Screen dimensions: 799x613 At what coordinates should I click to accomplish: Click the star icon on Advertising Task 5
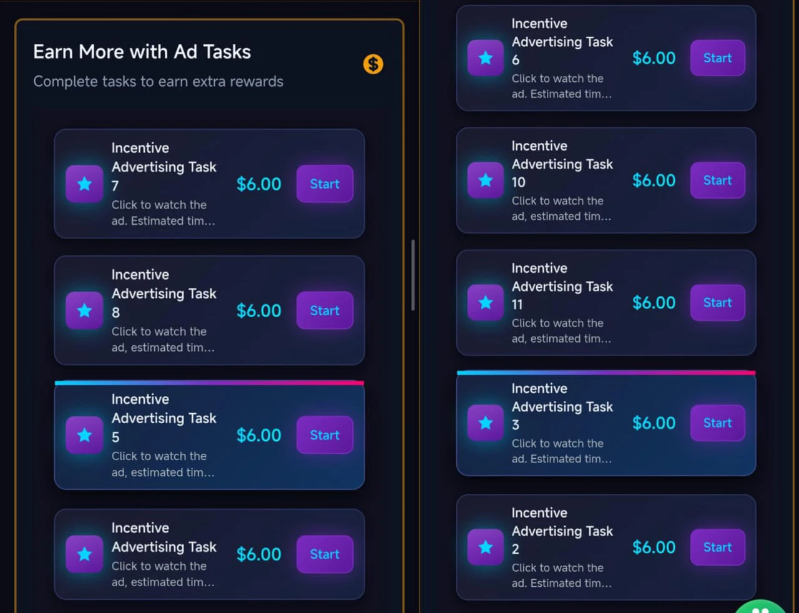point(84,435)
